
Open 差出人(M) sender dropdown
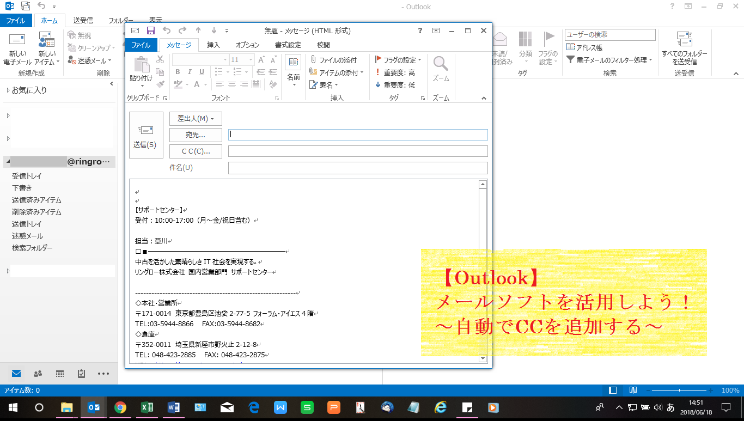coord(196,119)
